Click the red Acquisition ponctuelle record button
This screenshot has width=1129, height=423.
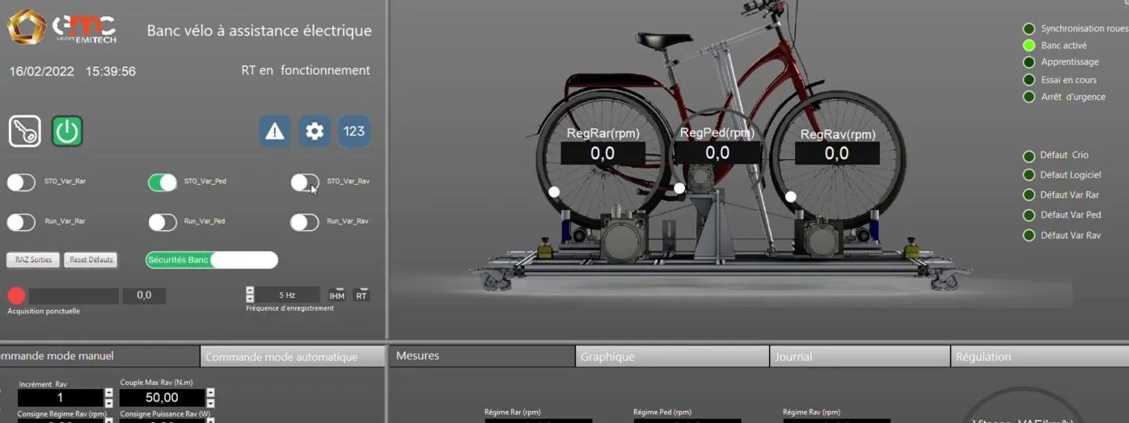coord(16,296)
